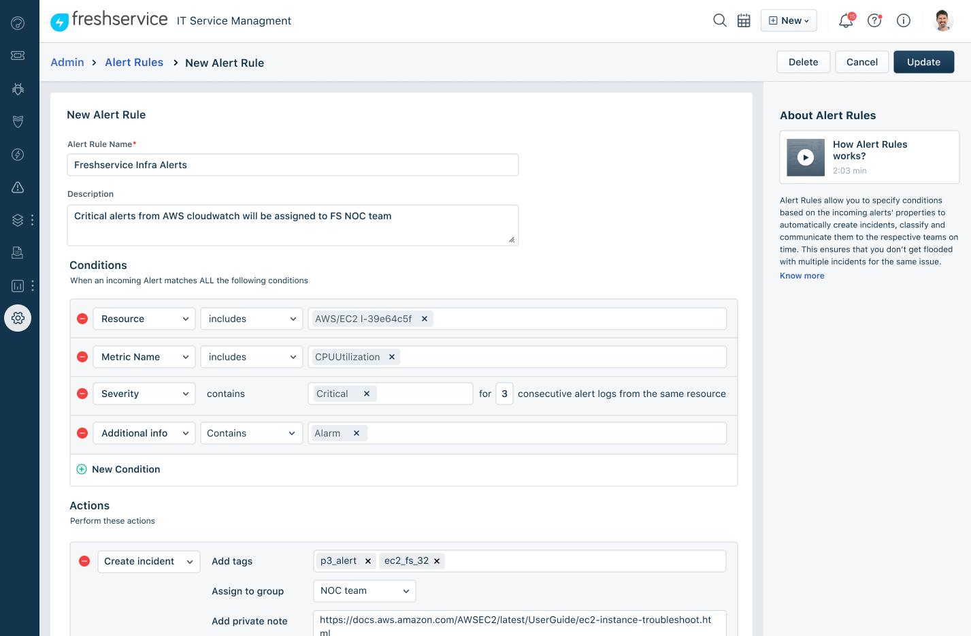
Task: Open the calendar icon in the top bar
Action: tap(744, 20)
